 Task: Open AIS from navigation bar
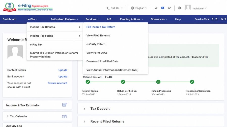109,19
